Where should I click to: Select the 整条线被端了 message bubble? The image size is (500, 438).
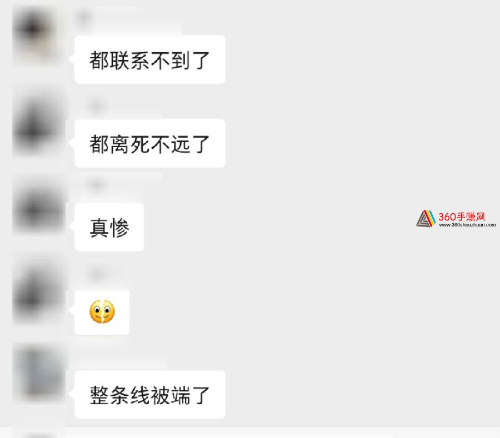coord(150,394)
